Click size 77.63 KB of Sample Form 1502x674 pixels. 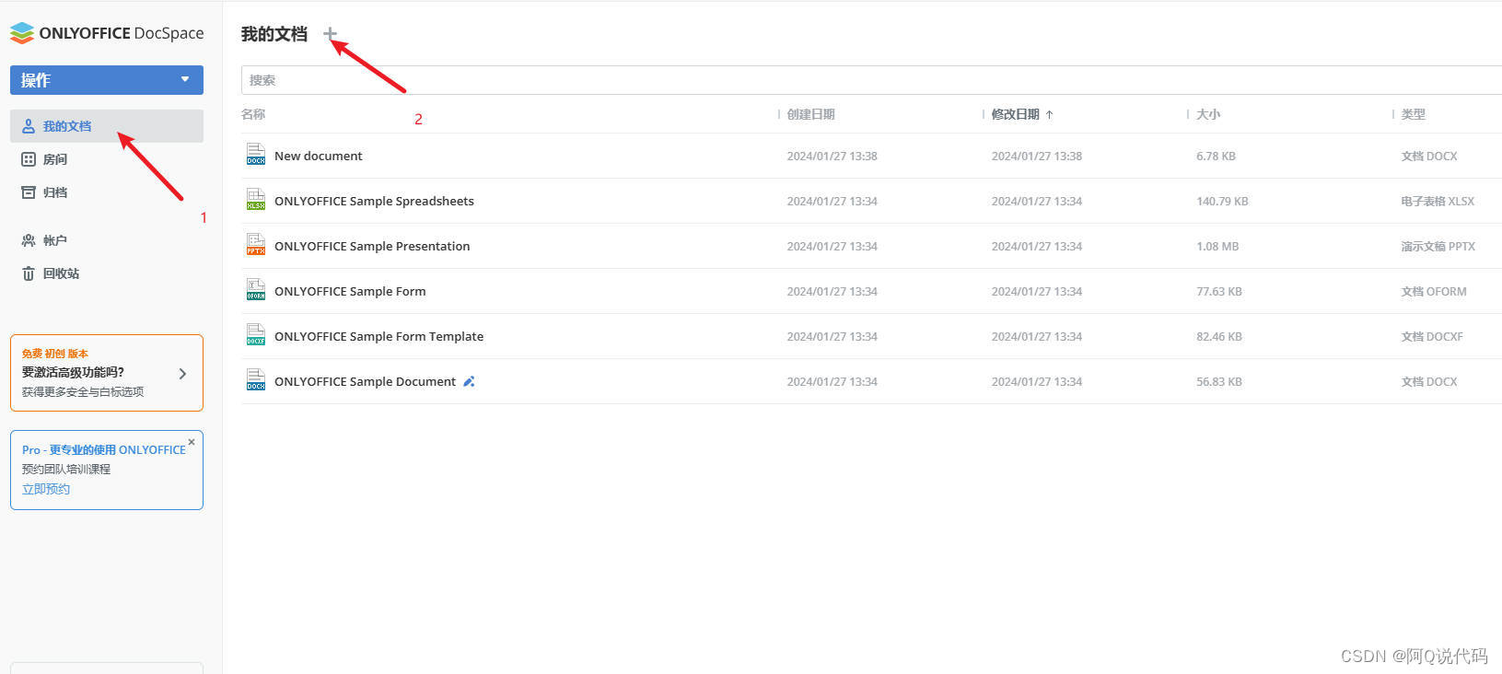[x=1219, y=291]
